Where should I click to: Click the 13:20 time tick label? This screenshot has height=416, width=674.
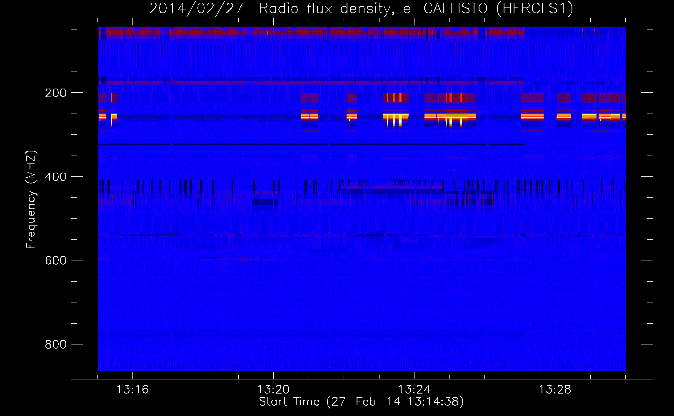click(x=273, y=390)
